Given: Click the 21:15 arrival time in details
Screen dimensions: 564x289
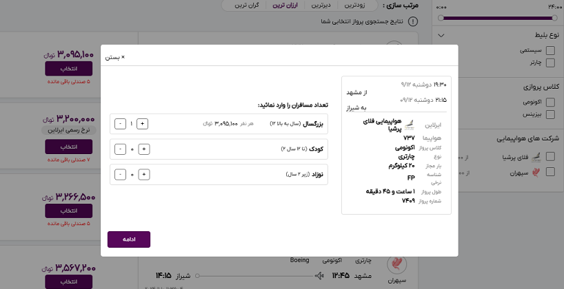Looking at the screenshot, I should click(x=441, y=100).
